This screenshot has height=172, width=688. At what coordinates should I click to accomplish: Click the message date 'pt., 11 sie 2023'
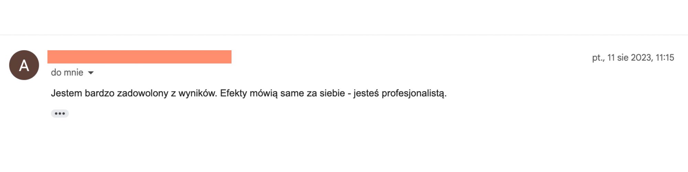pyautogui.click(x=622, y=57)
